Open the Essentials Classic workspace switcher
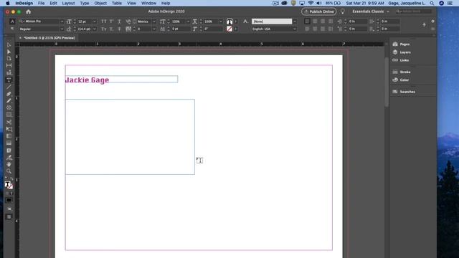Image resolution: width=459 pixels, height=258 pixels. 371,11
